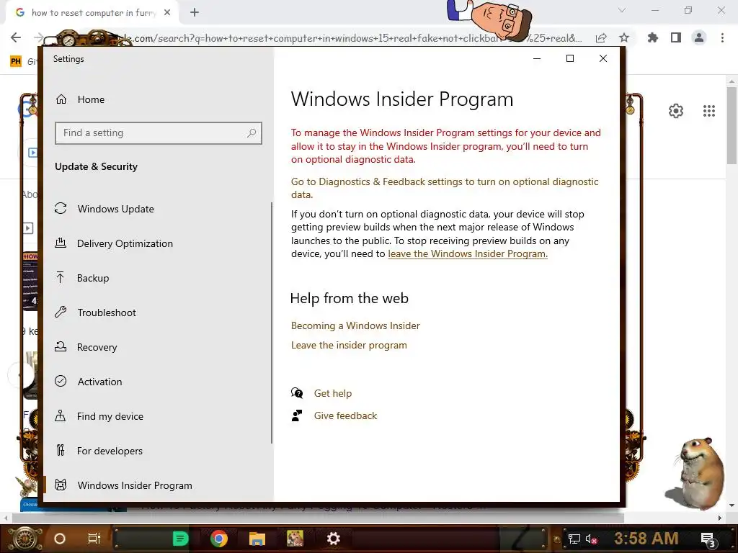Open Diagnostics & Feedback settings link

point(445,188)
